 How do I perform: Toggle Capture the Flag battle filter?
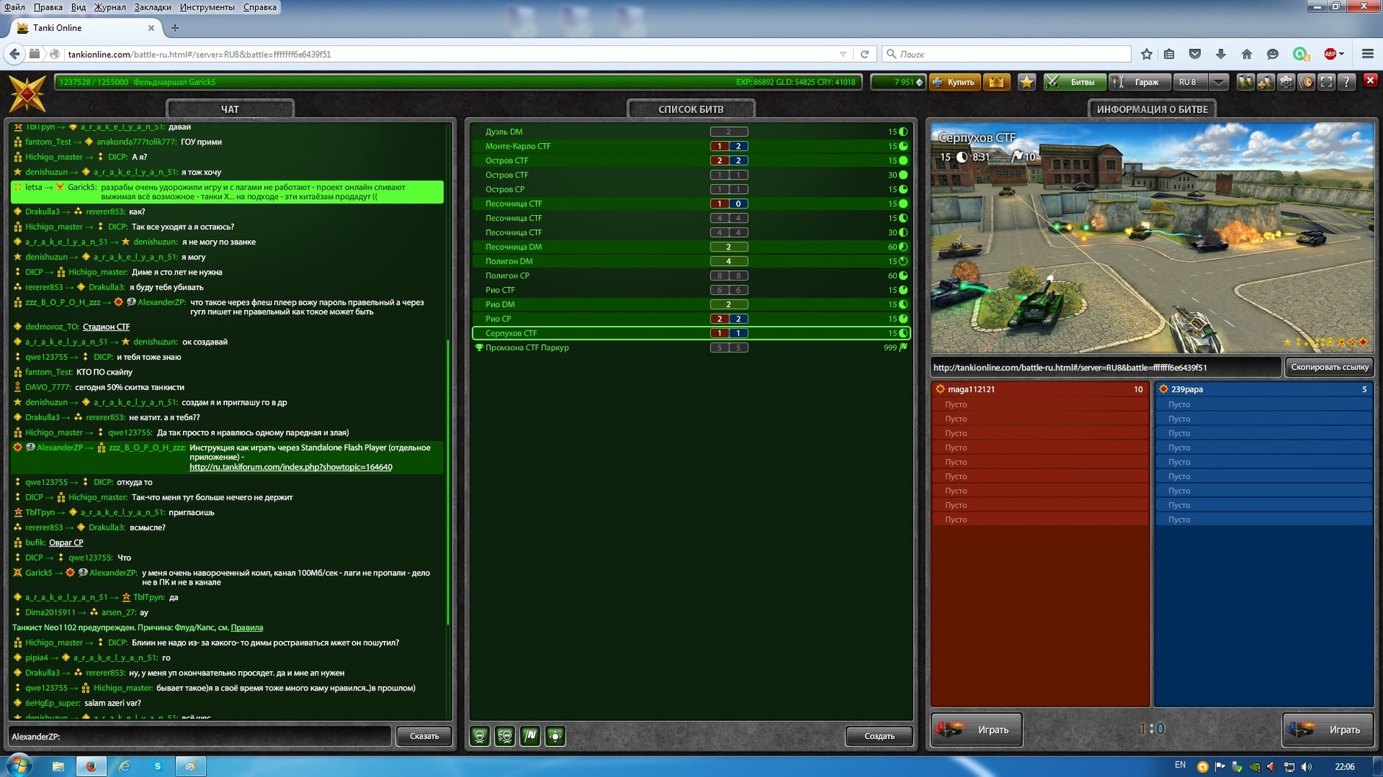point(530,736)
